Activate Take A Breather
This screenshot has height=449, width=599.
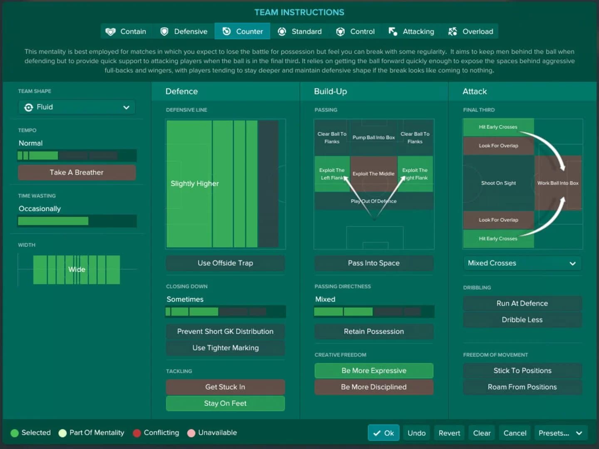point(77,172)
